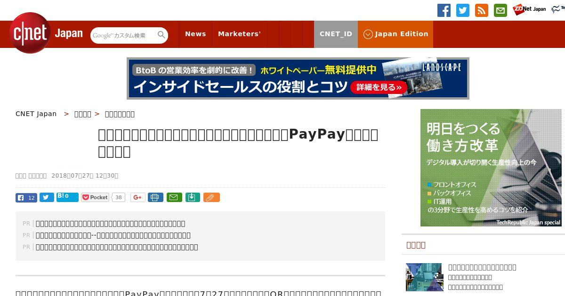
Task: Tweet the article via Twitter share button
Action: tap(47, 198)
